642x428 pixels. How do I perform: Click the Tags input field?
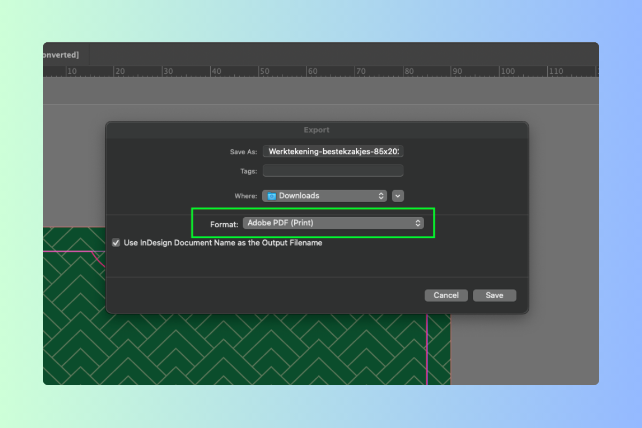pyautogui.click(x=333, y=171)
